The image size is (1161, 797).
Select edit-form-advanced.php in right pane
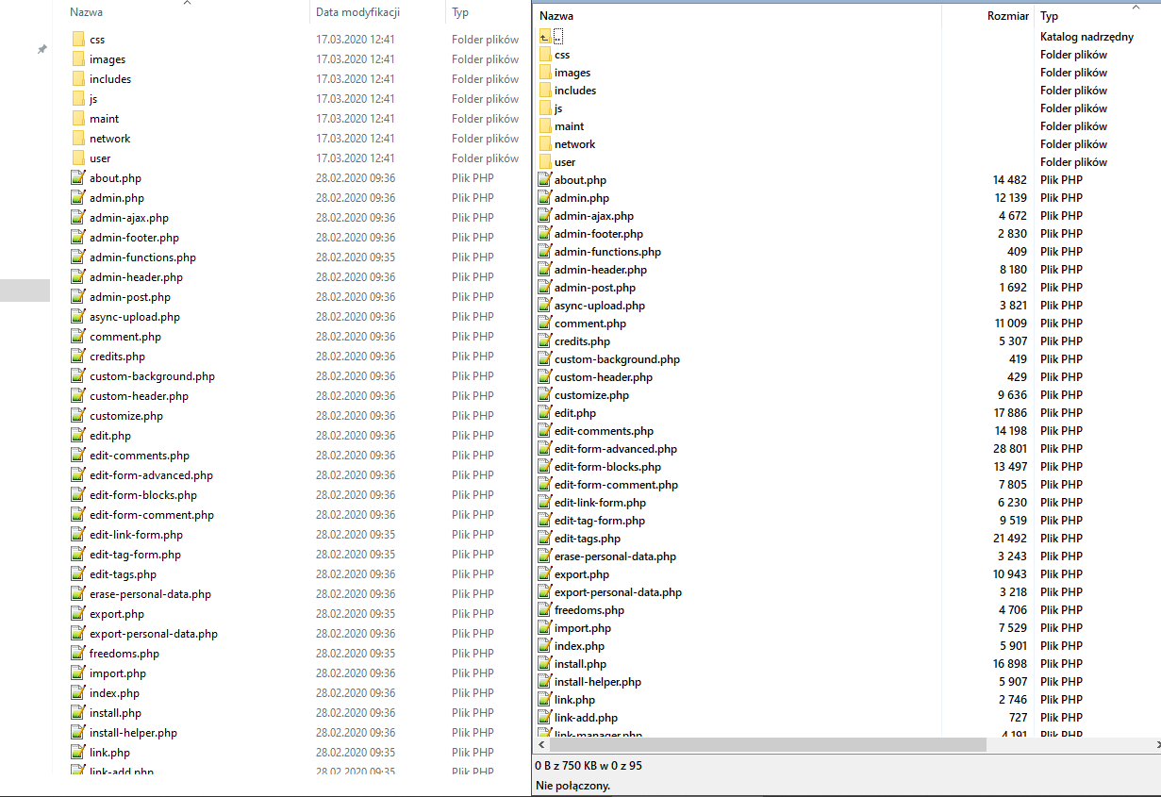pyautogui.click(x=615, y=449)
